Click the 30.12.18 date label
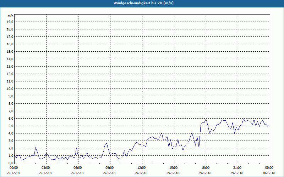 point(269,173)
